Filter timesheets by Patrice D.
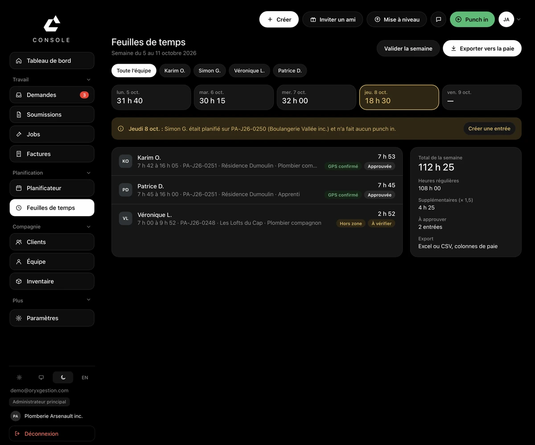 click(x=290, y=70)
